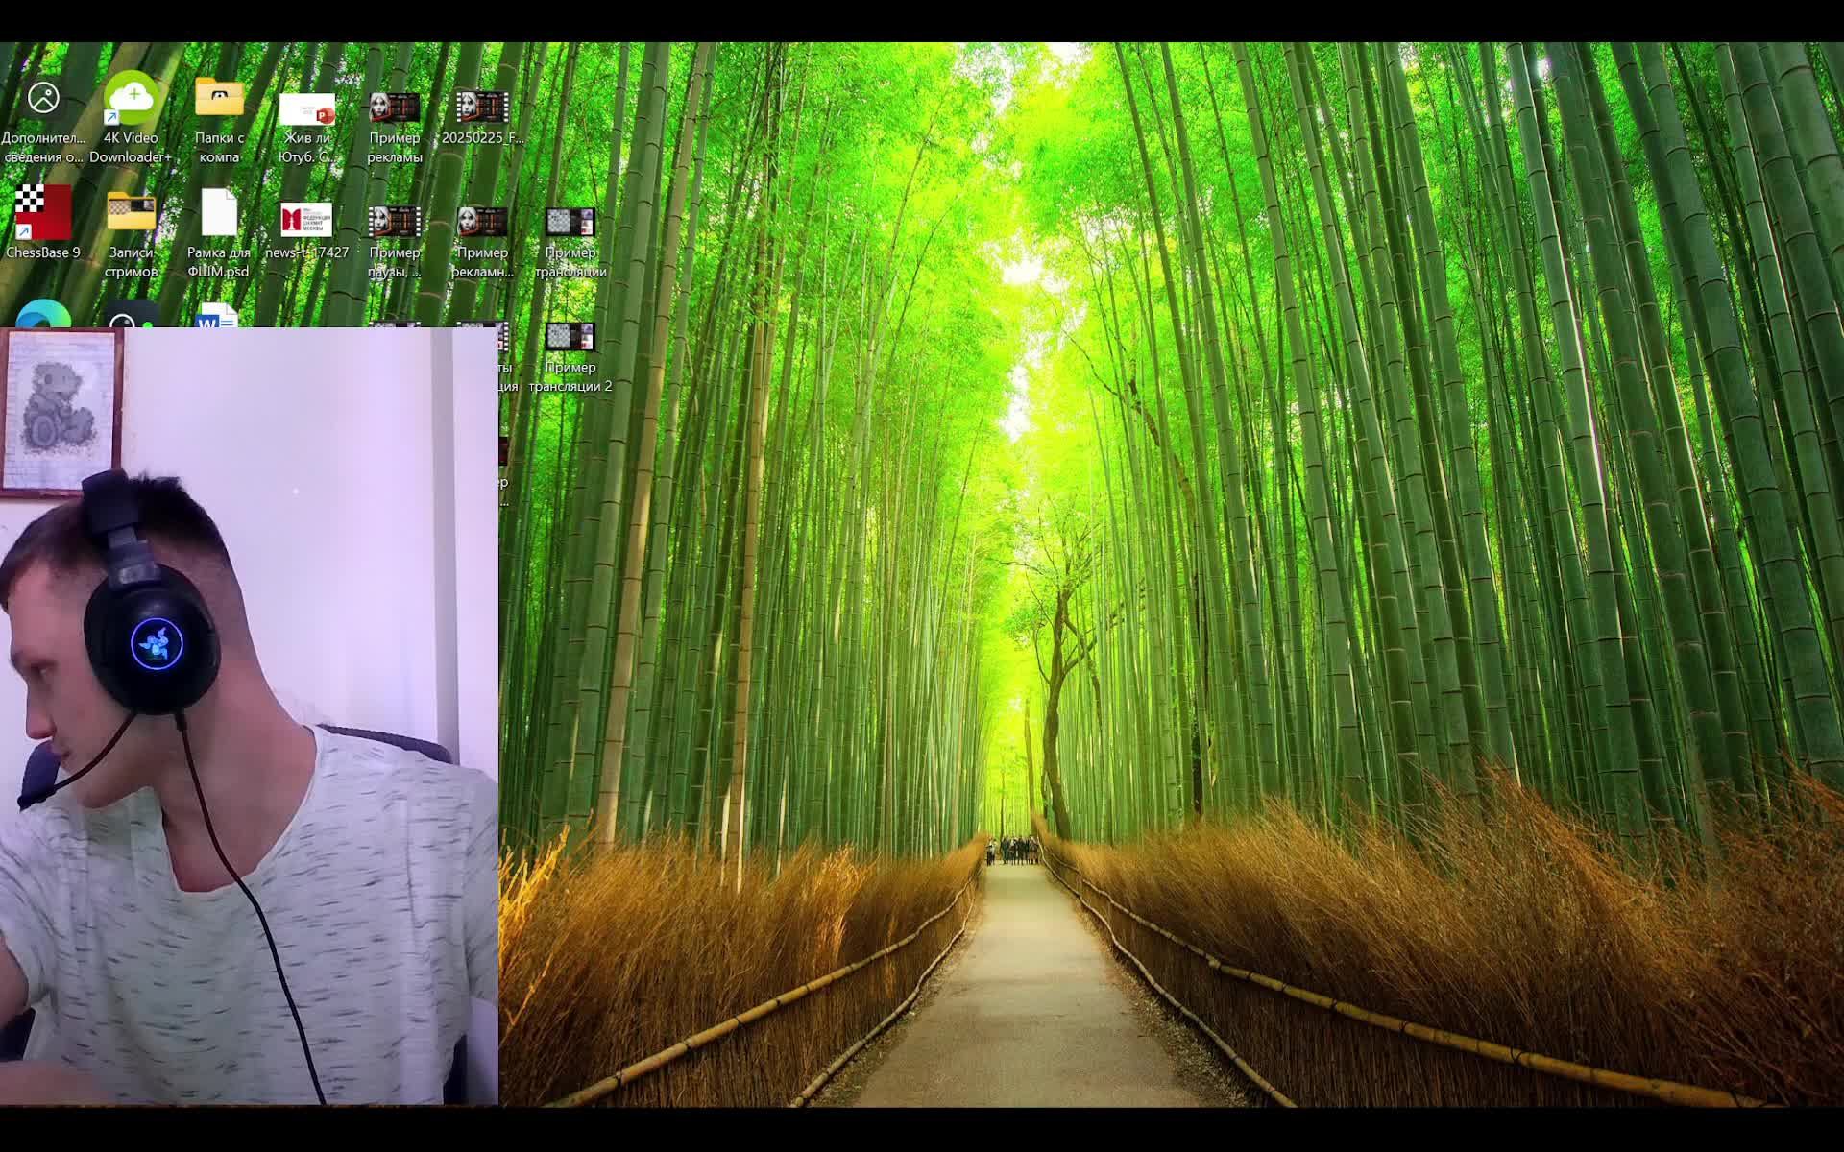
Task: Select the Рамка для ФШМ.psd file
Action: pos(219,213)
